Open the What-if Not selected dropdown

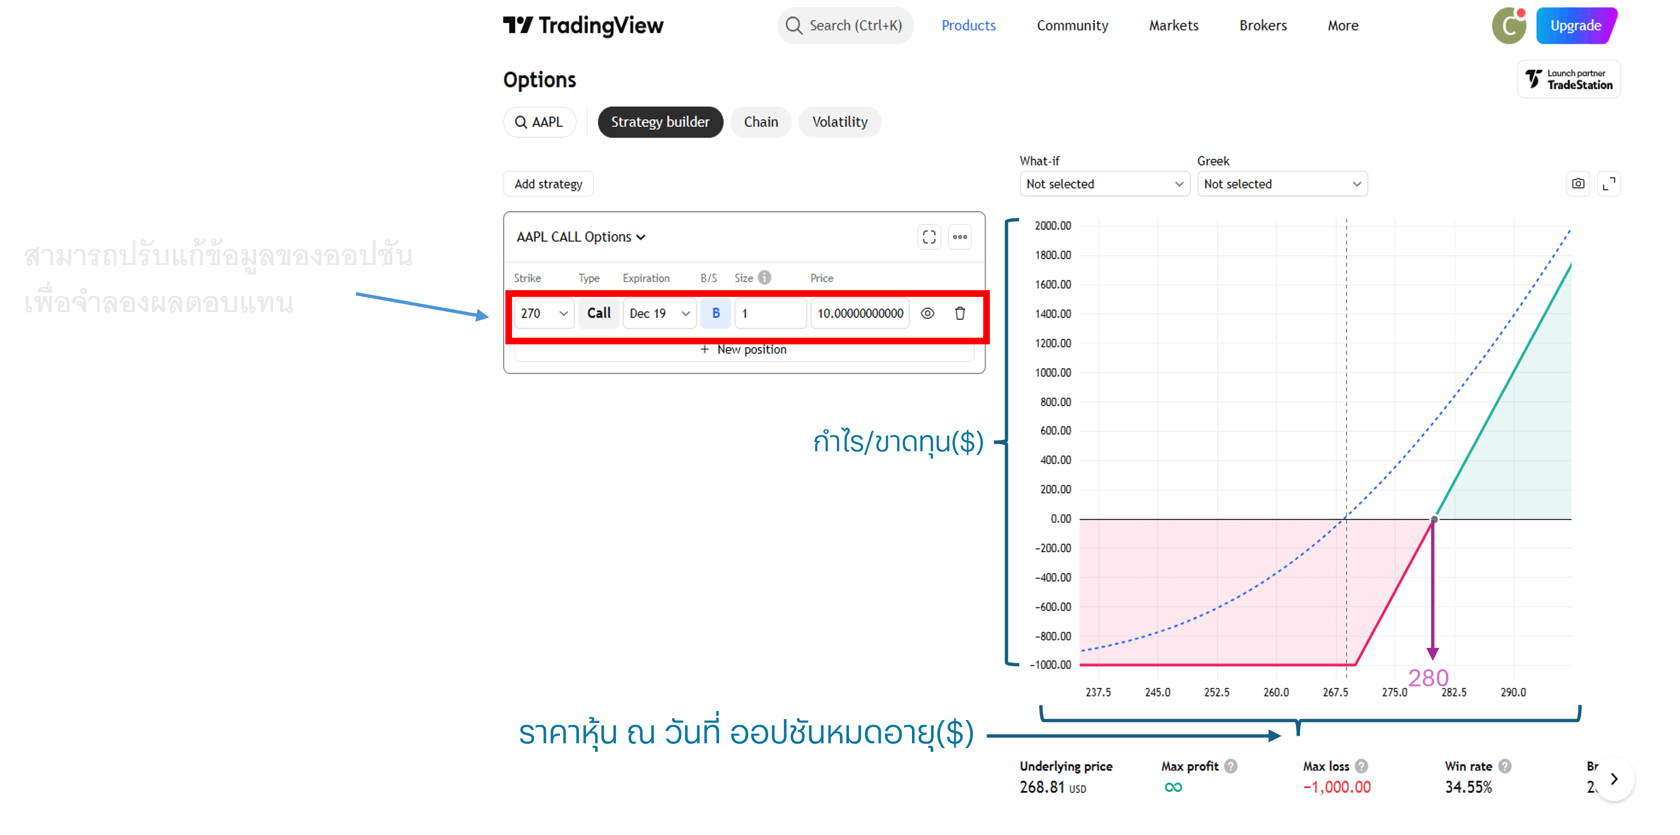pos(1104,183)
